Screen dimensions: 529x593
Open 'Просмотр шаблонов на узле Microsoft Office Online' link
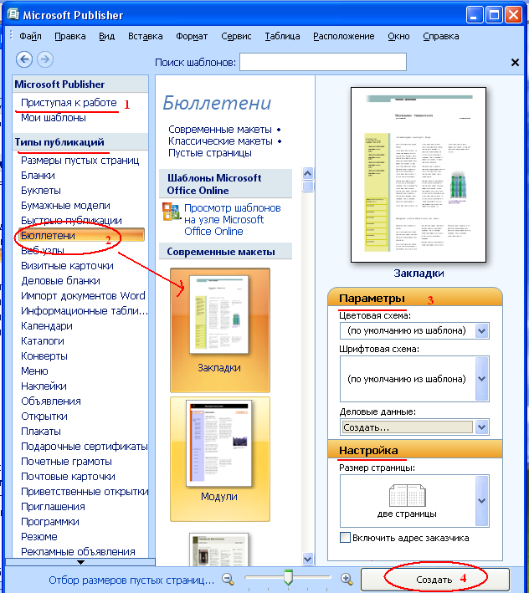(x=233, y=220)
